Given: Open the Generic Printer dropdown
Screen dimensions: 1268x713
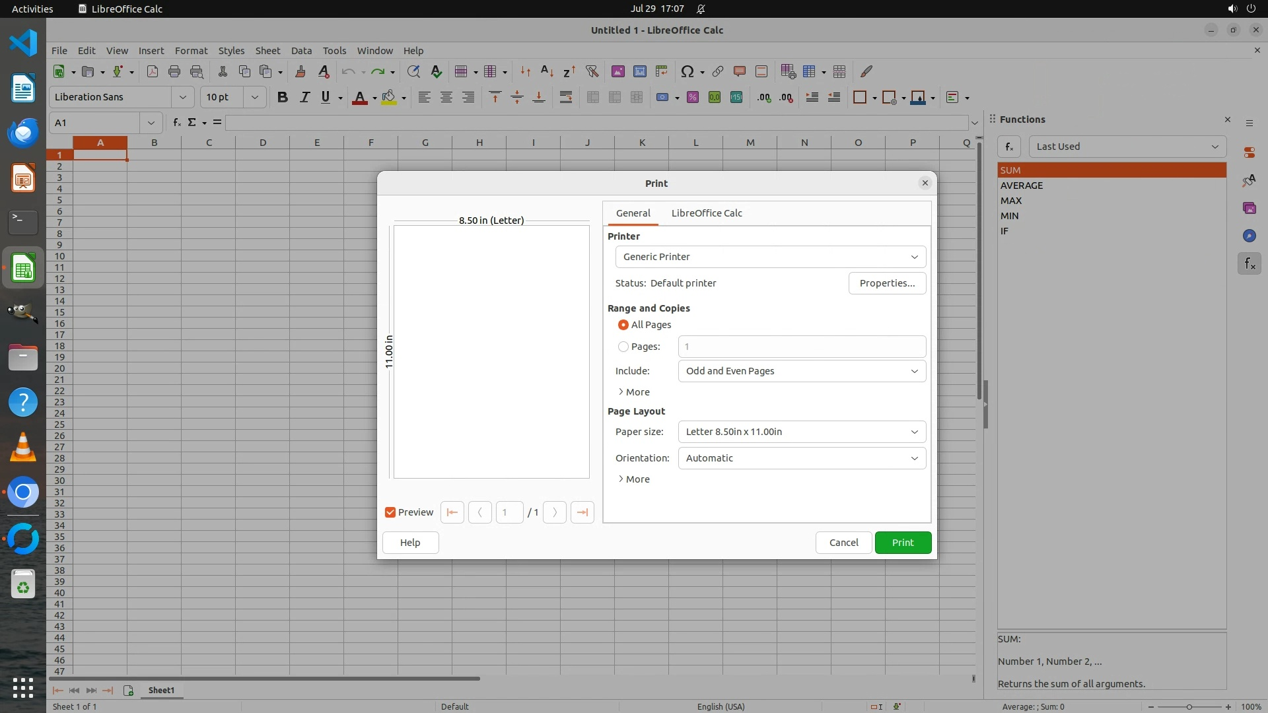Looking at the screenshot, I should click(x=770, y=257).
